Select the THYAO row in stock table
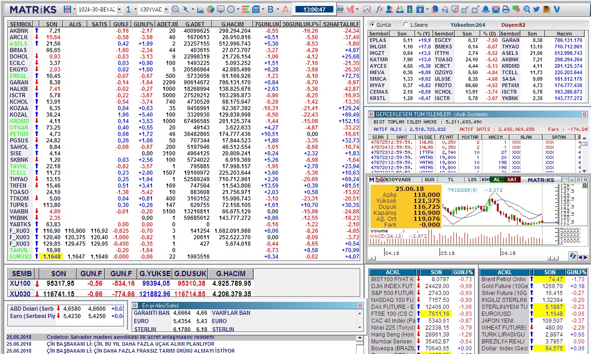Viewport: 591px width, 354px height. [184, 179]
